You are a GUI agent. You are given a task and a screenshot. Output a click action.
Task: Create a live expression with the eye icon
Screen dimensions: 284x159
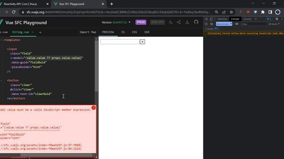tap(237, 24)
